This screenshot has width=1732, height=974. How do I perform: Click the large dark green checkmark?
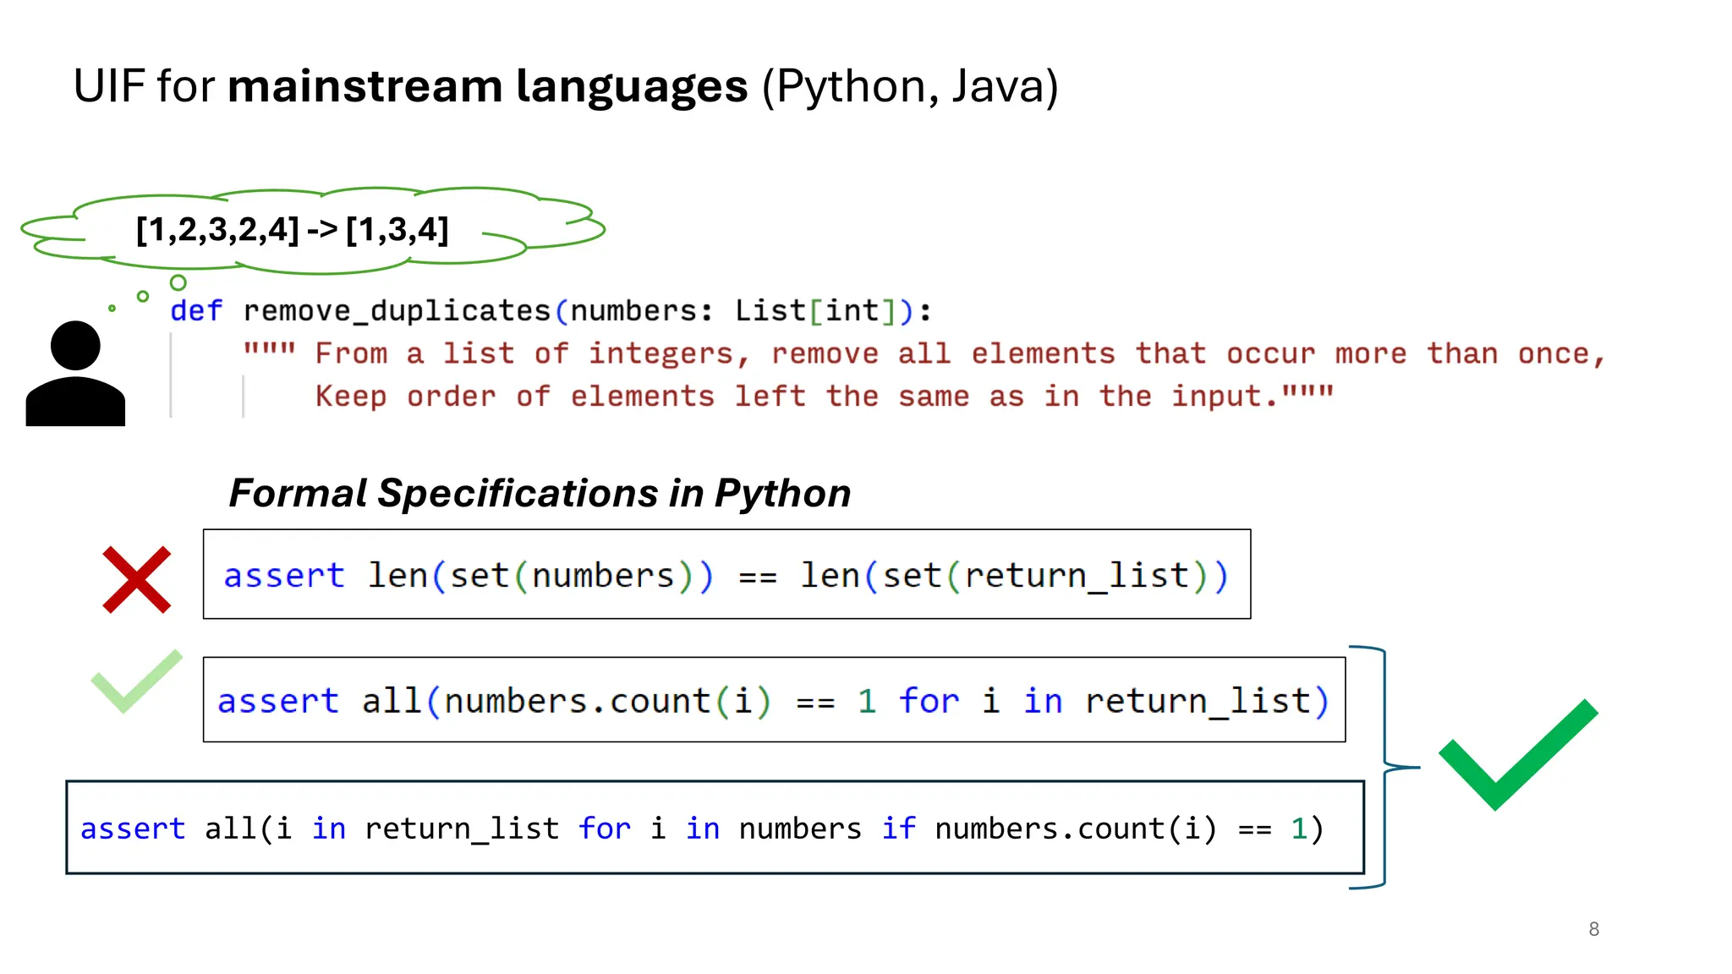click(x=1518, y=754)
